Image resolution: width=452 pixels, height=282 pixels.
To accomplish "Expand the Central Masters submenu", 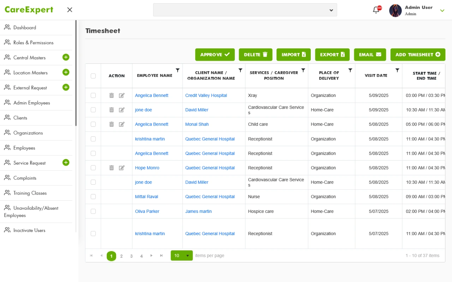I will coord(66,57).
